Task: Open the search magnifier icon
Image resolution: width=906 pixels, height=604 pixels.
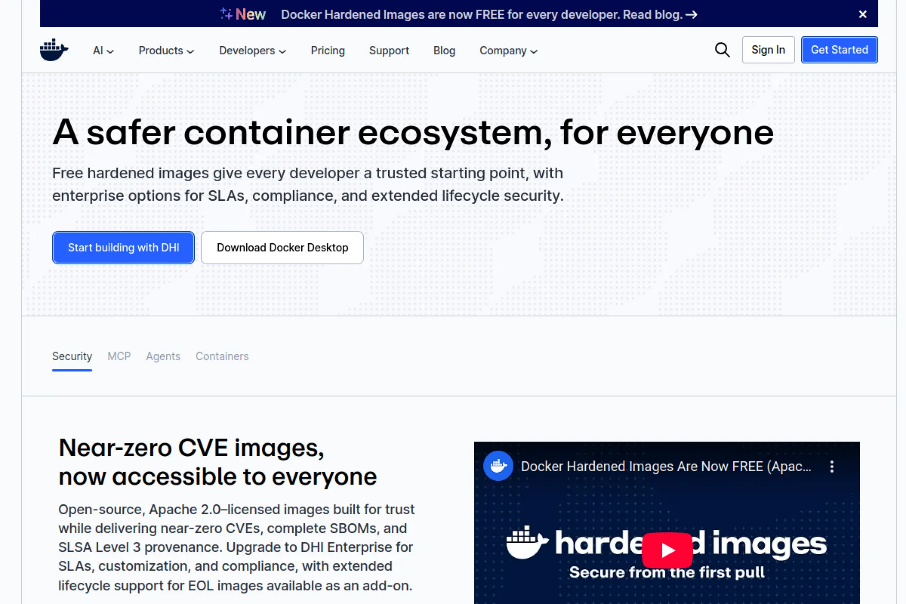Action: click(722, 50)
